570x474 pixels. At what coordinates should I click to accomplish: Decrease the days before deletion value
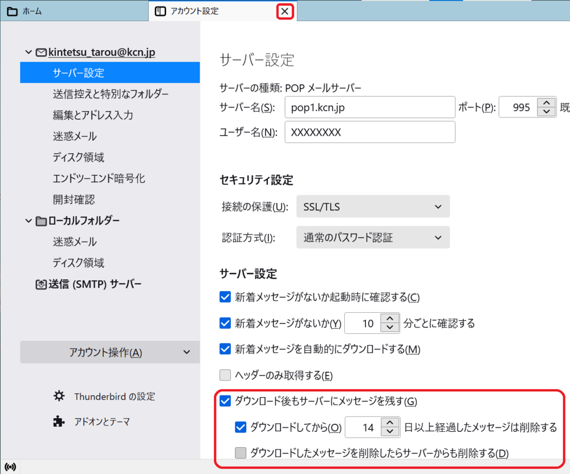point(390,432)
